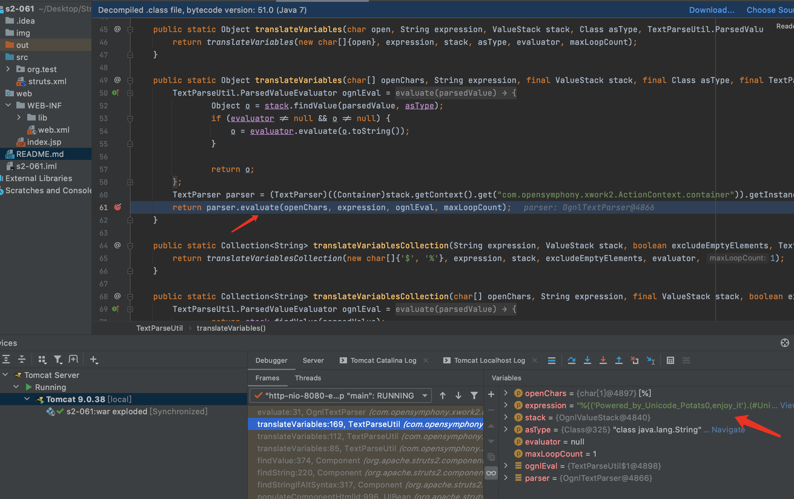Click Add Service plus icon

coord(94,359)
